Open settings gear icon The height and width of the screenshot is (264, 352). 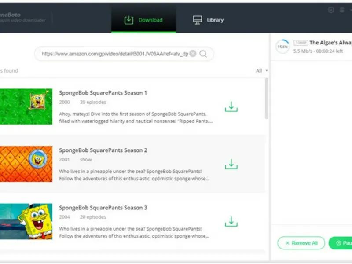331,10
